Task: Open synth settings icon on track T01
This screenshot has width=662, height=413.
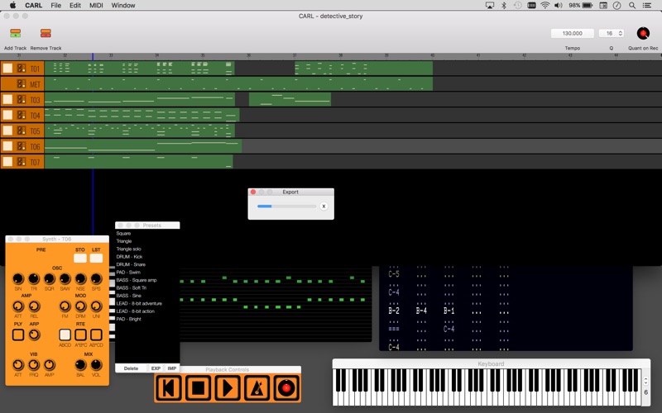Action: pos(22,68)
